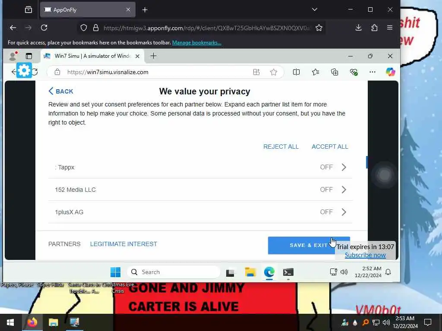Open Edge collections

(x=335, y=72)
